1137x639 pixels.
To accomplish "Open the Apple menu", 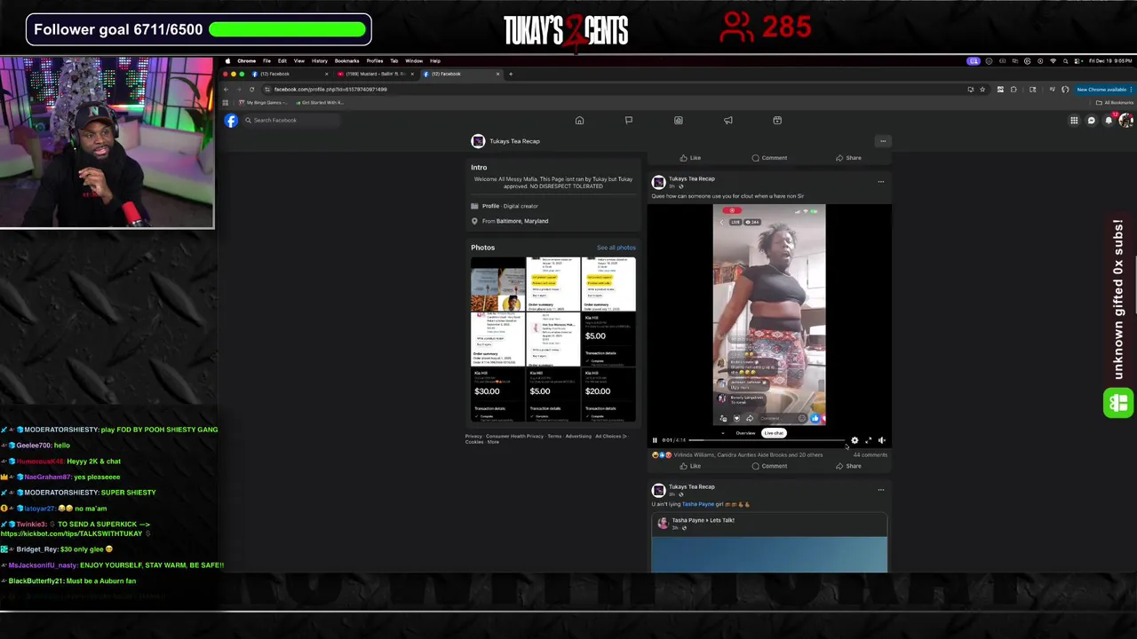I will pyautogui.click(x=227, y=61).
